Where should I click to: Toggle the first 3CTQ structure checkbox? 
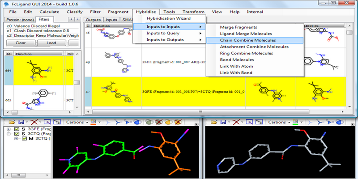(17, 134)
